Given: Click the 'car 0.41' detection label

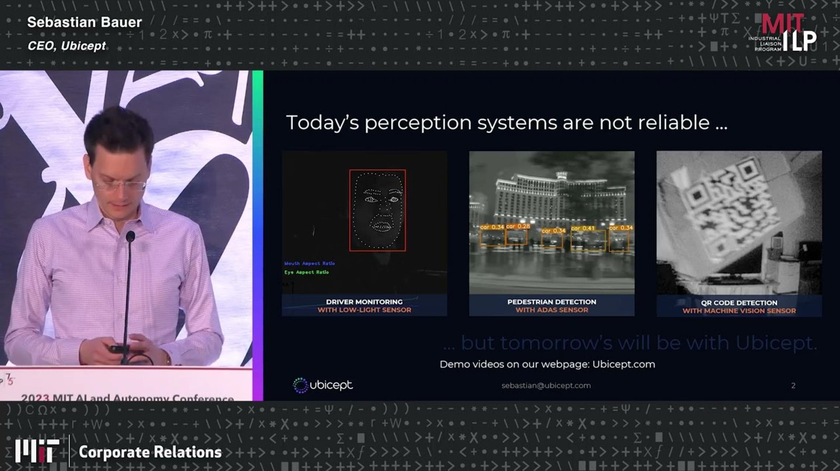Looking at the screenshot, I should pos(582,229).
